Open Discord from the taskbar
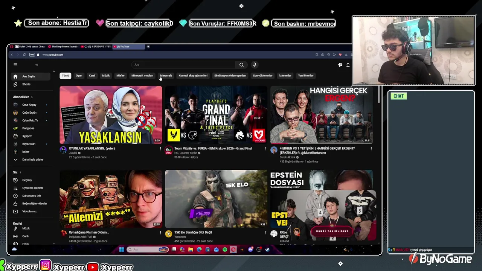The width and height of the screenshot is (482, 271). coord(250,250)
